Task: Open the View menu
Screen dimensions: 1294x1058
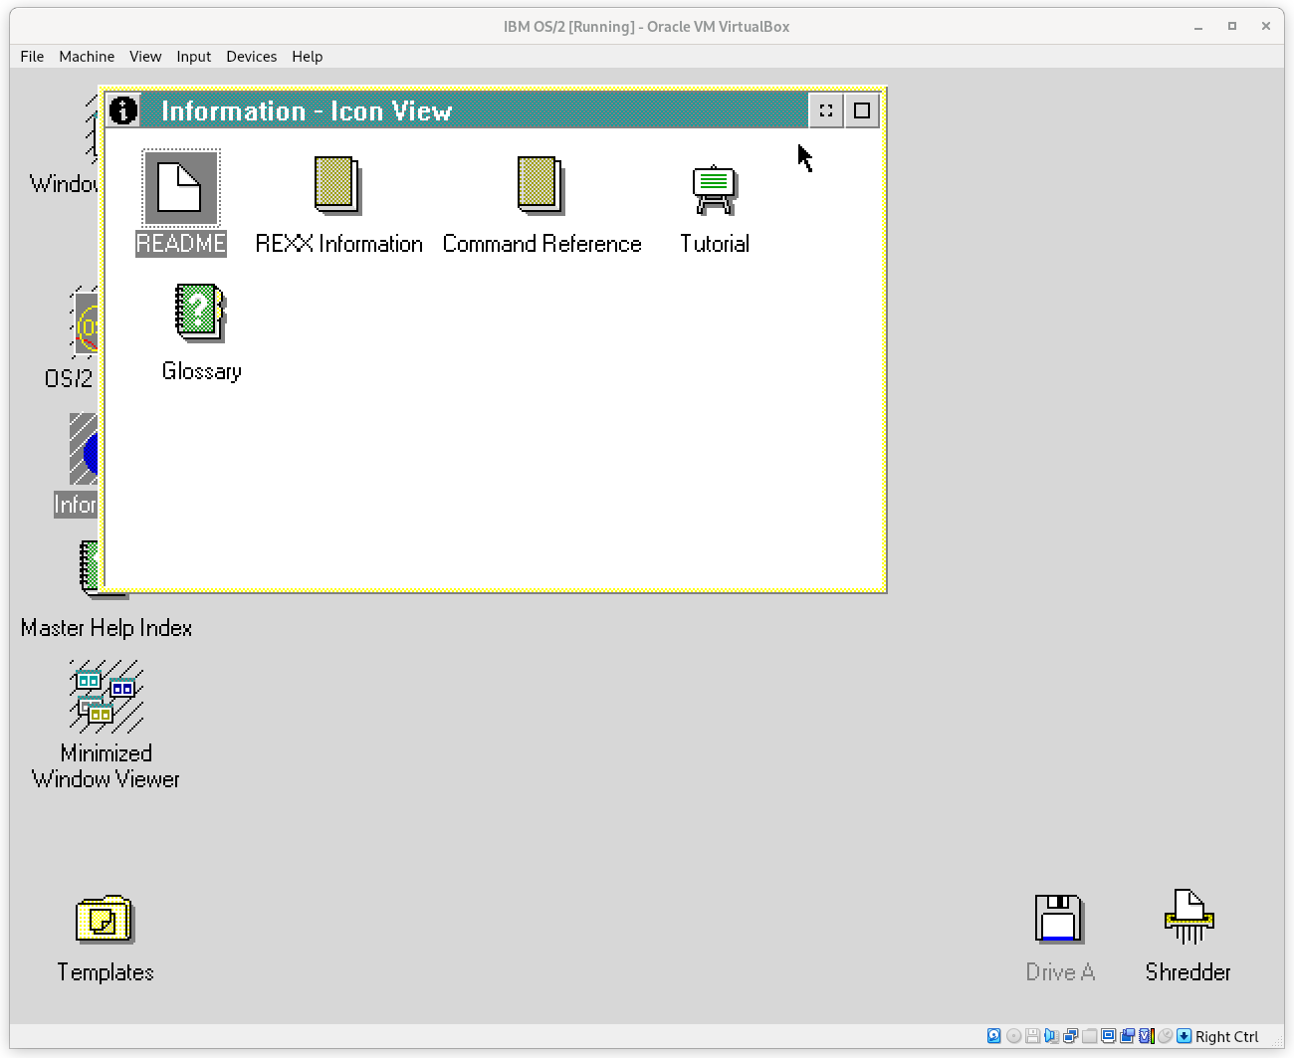Action: [x=145, y=57]
